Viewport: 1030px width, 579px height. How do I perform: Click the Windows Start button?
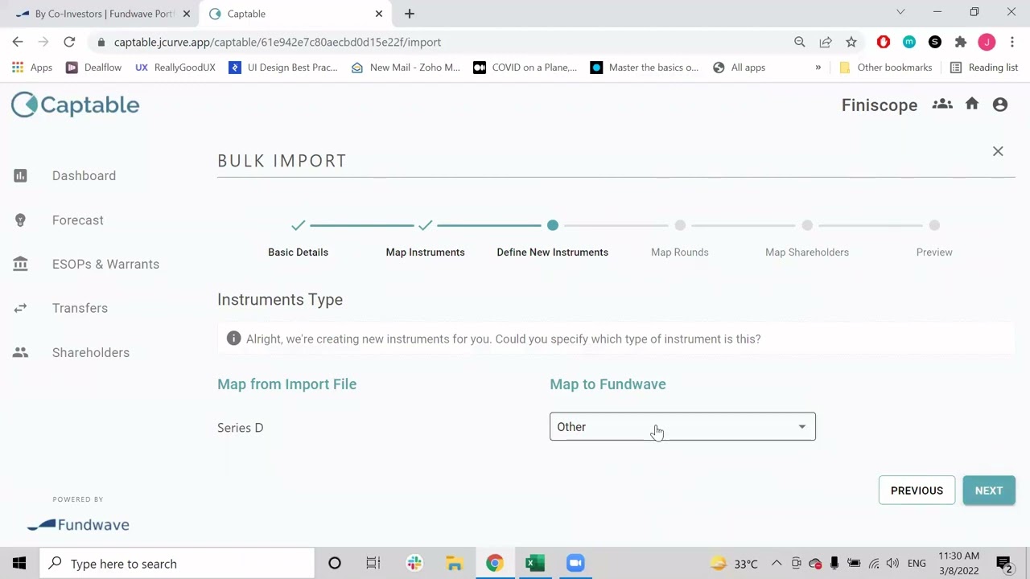pos(19,564)
